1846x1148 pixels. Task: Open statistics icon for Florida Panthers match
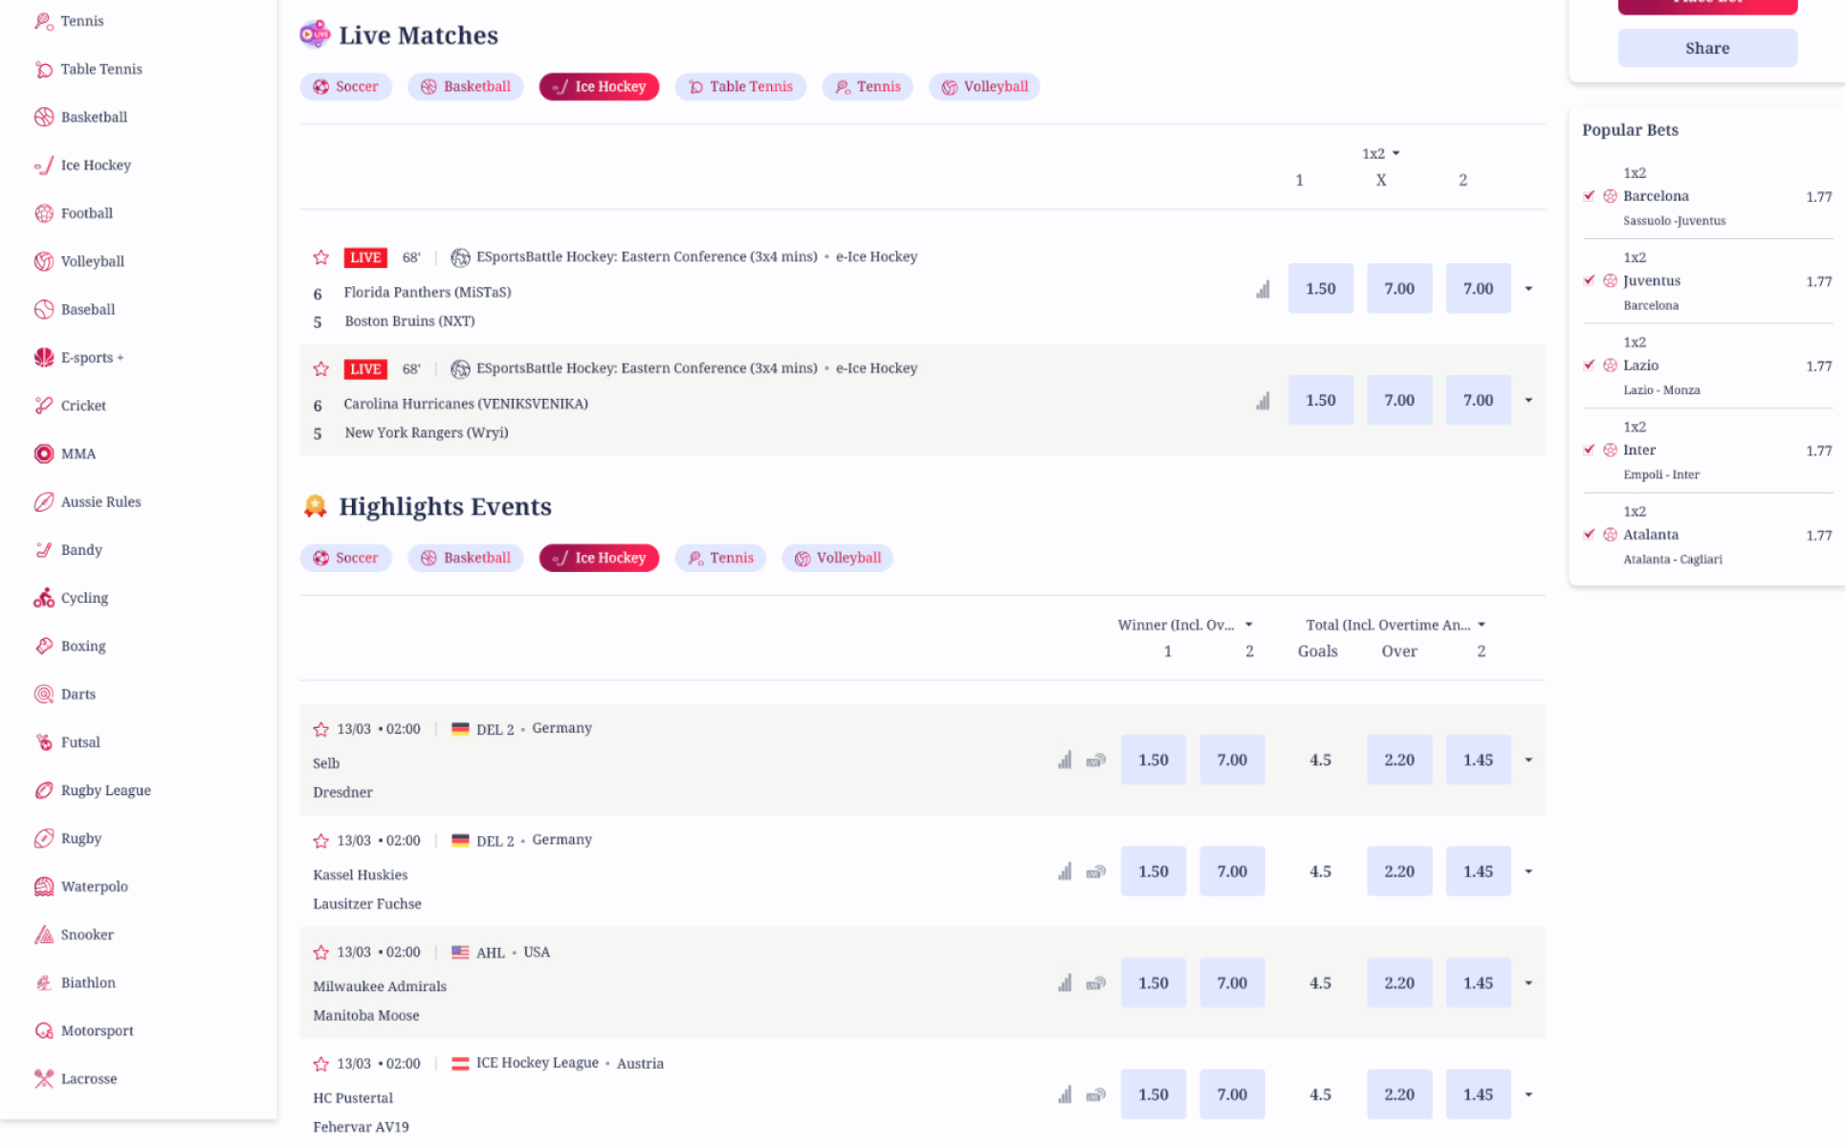[1263, 289]
